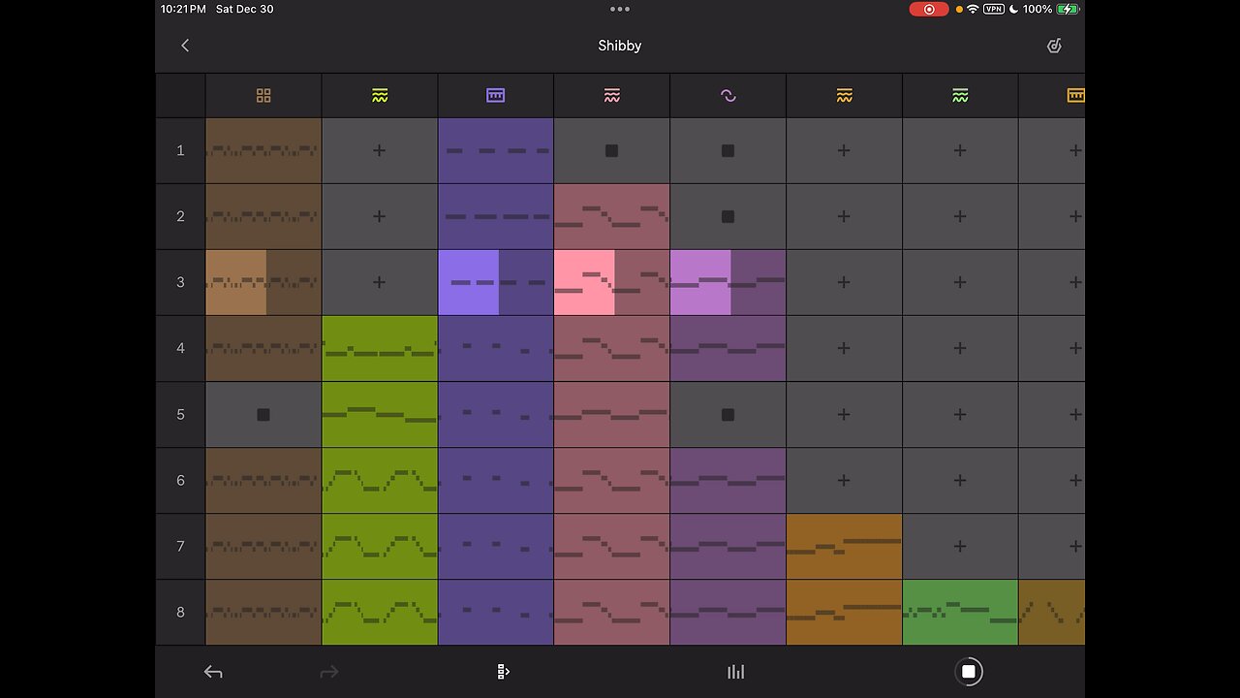Launch the yellow-green clip in row 4

click(x=380, y=348)
